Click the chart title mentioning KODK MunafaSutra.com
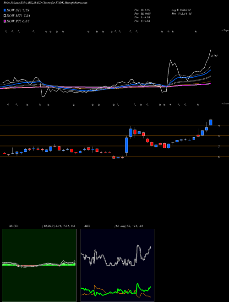229x302 pixels. [45, 3]
